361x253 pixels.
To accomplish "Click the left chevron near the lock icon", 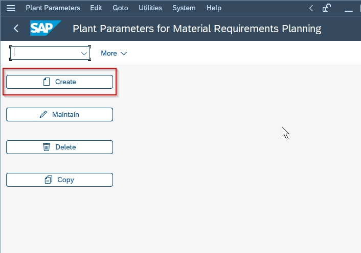I will click(x=311, y=8).
